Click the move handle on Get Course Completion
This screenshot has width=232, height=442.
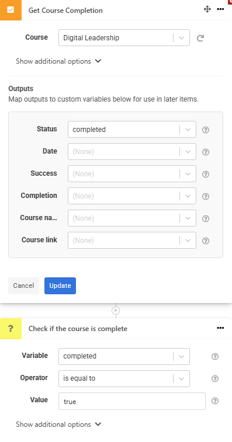pyautogui.click(x=207, y=9)
